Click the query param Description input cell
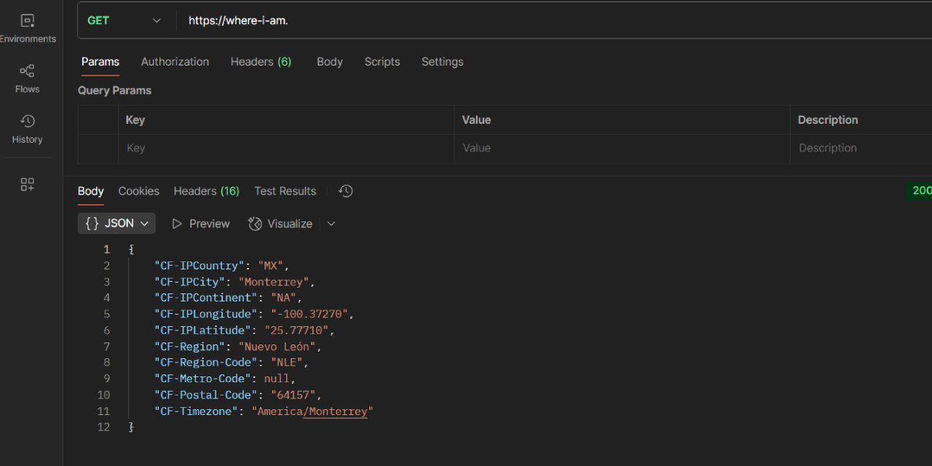932x466 pixels. (861, 148)
